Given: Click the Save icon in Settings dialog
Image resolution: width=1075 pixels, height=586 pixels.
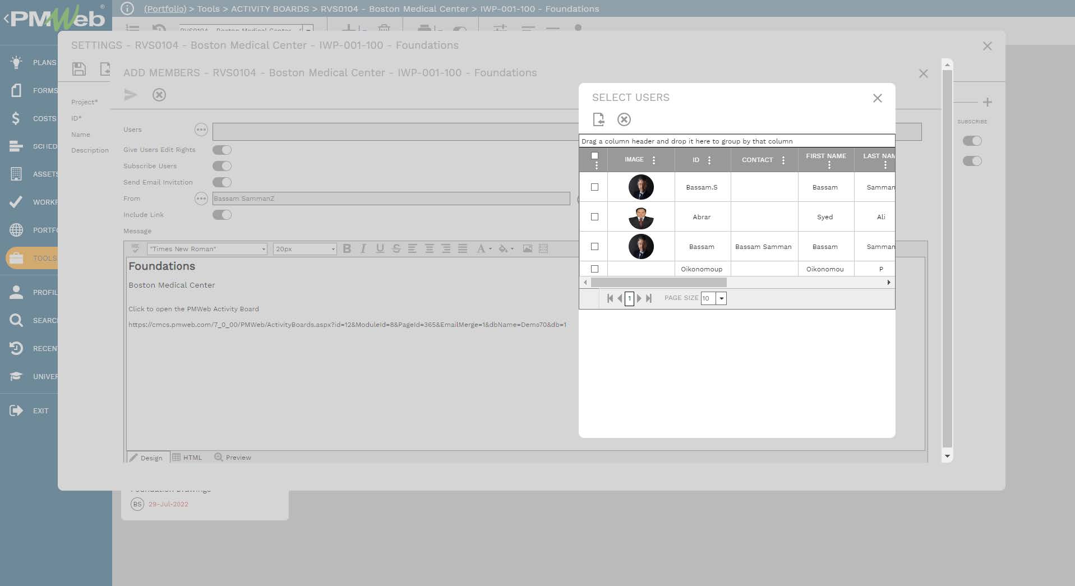Looking at the screenshot, I should pyautogui.click(x=79, y=69).
